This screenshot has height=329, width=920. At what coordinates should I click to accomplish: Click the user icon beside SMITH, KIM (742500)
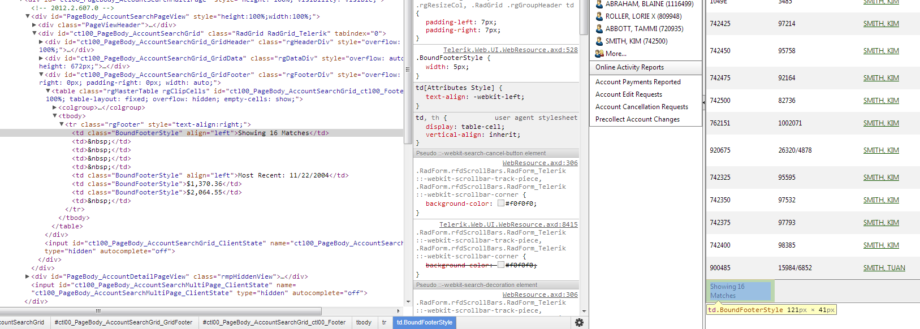click(x=599, y=41)
